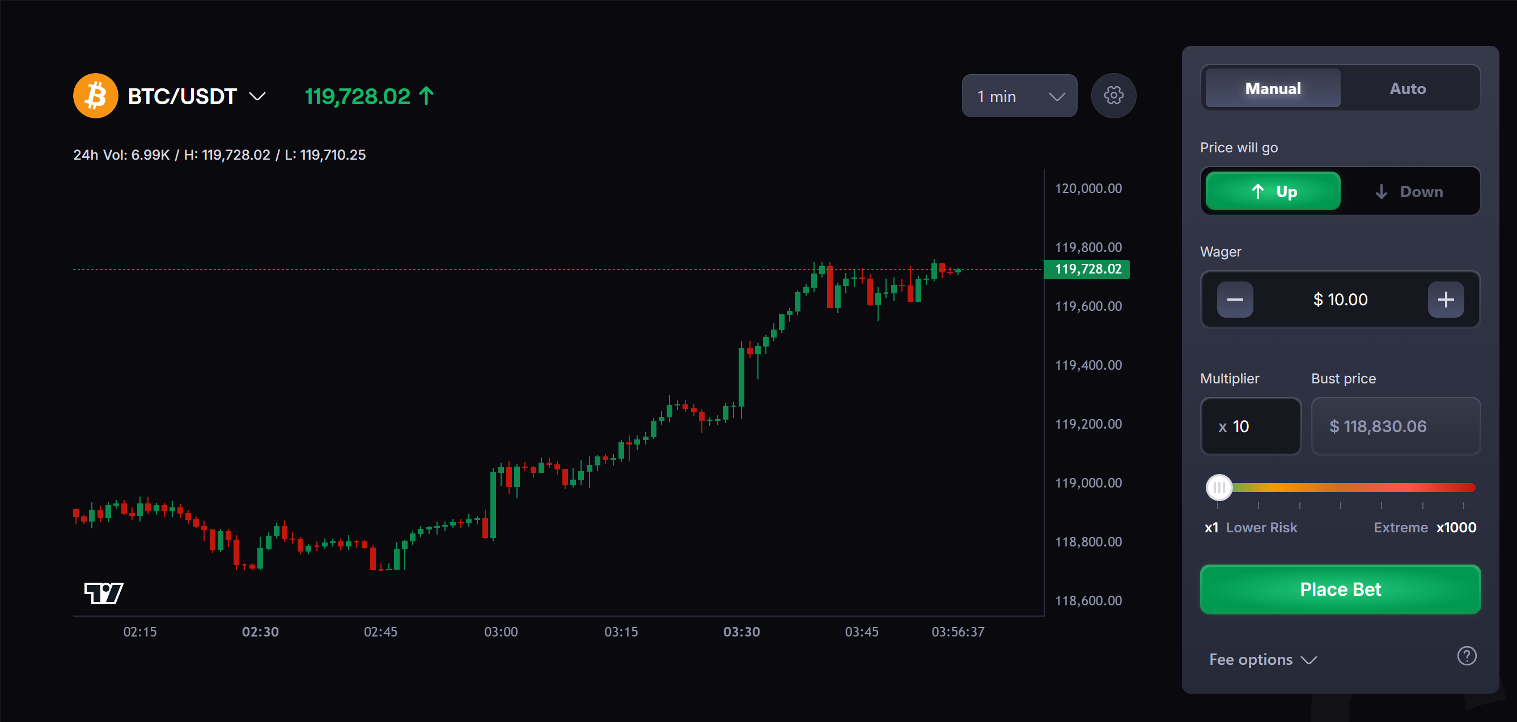Open chart settings gear icon
Image resolution: width=1517 pixels, height=722 pixels.
(x=1113, y=96)
